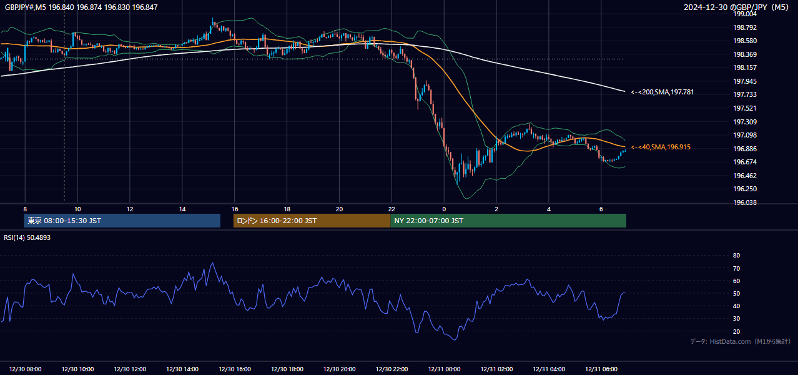Click hour label 22 on price chart time axis

(392, 209)
